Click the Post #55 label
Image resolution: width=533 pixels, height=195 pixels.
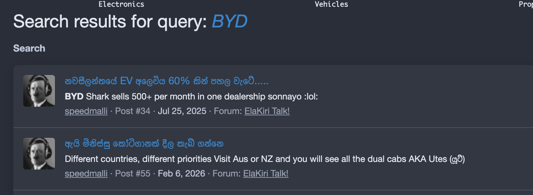pyautogui.click(x=133, y=174)
